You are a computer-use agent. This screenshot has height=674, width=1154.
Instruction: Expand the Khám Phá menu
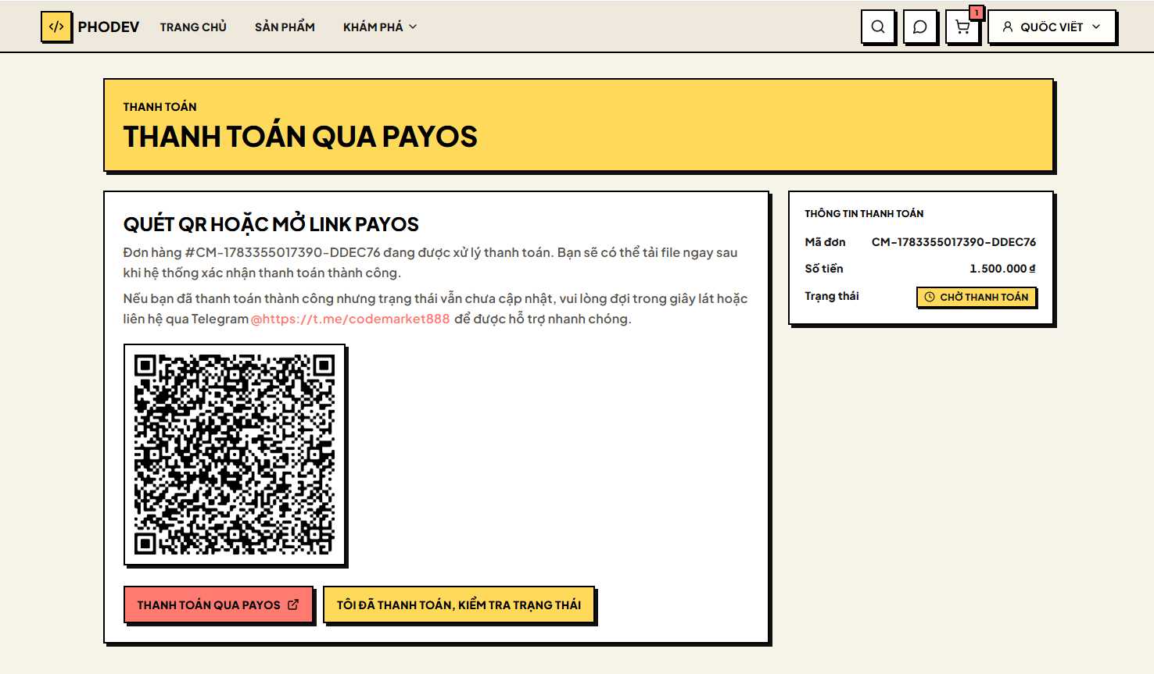coord(380,27)
